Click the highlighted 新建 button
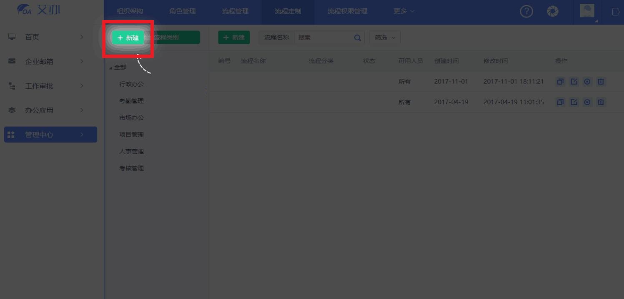Screen dimensions: 624x299 click(x=128, y=38)
